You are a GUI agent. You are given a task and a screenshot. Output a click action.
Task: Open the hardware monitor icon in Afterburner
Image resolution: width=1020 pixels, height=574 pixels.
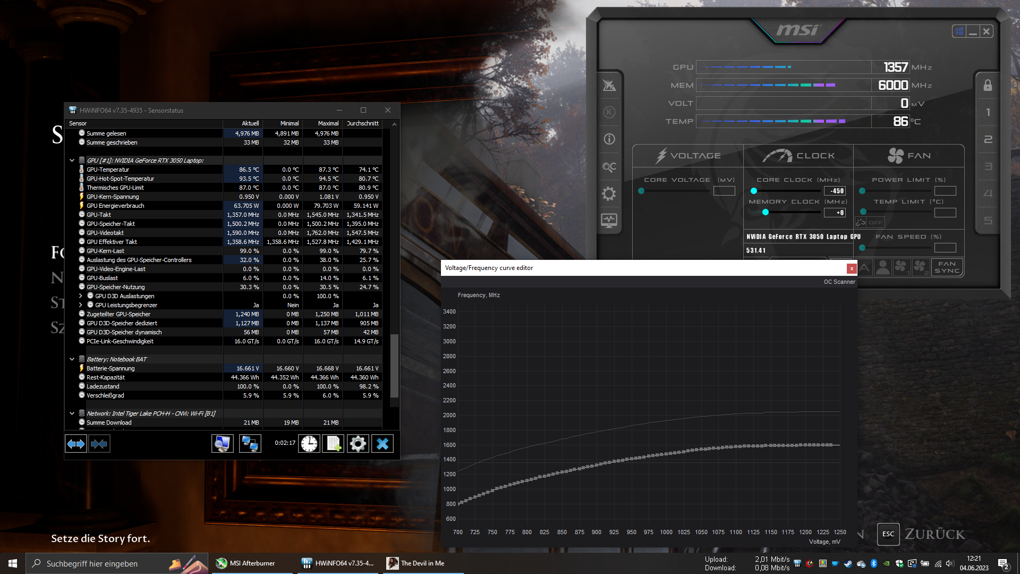pyautogui.click(x=609, y=220)
